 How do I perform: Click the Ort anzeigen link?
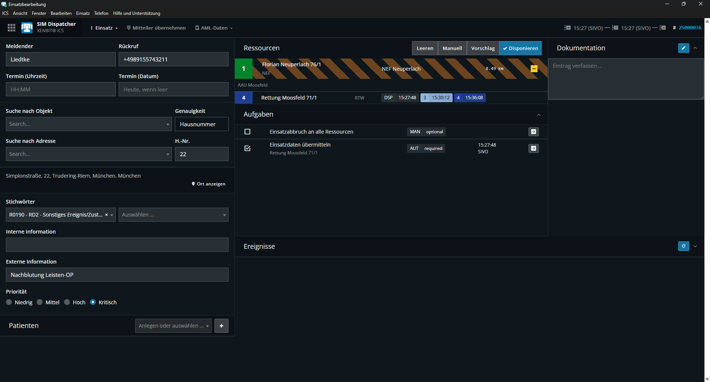pyautogui.click(x=209, y=184)
